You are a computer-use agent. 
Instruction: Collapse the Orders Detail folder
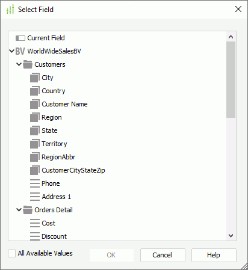pyautogui.click(x=19, y=210)
